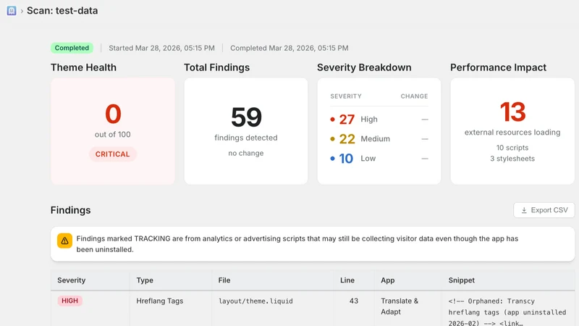This screenshot has width=579, height=326.
Task: Click the 13 external resources number
Action: [x=512, y=112]
